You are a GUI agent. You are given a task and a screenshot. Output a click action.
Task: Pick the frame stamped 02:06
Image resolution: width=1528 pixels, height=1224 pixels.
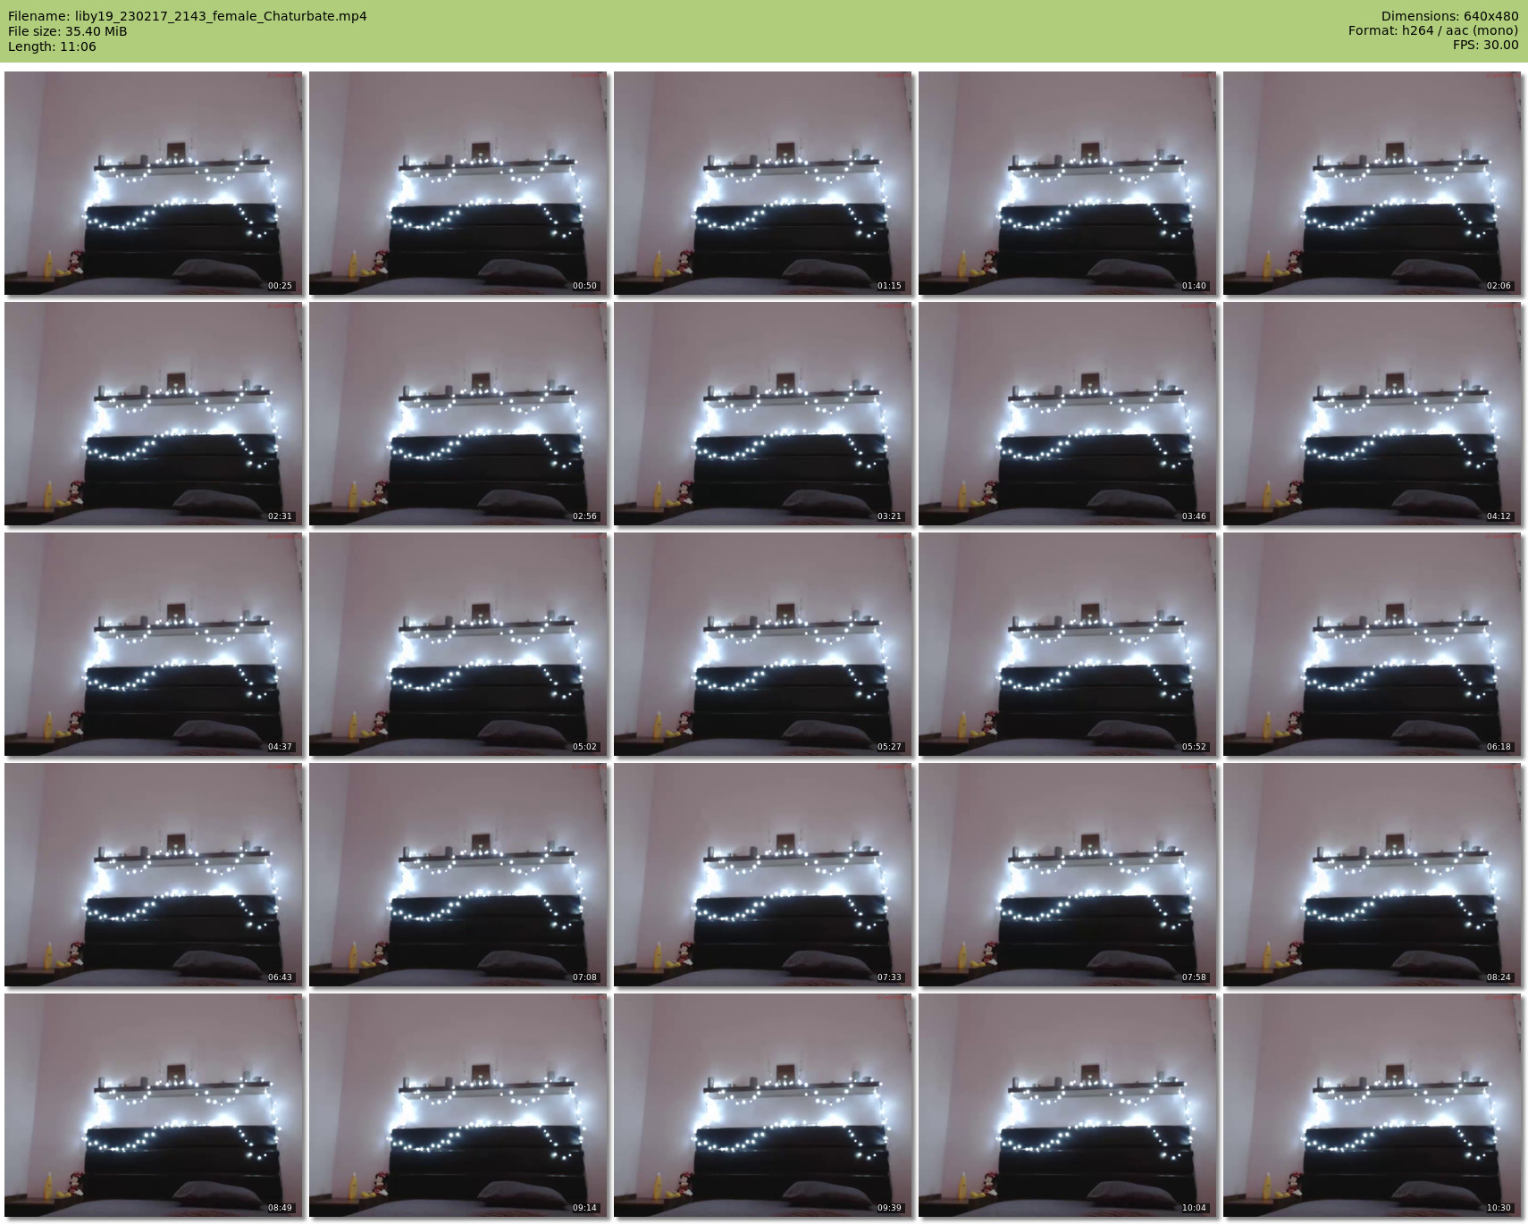1372,183
